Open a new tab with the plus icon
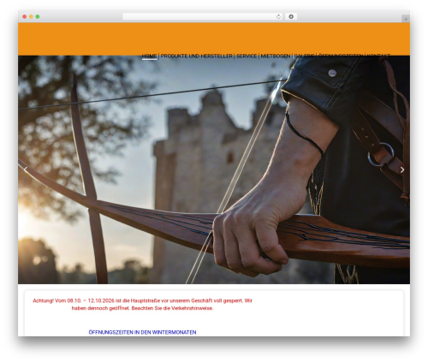 pyautogui.click(x=406, y=19)
